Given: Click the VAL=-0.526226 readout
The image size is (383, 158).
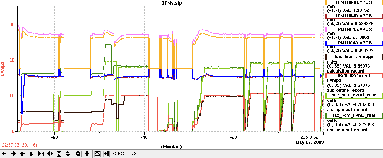Looking at the screenshot, I should coord(358,24).
